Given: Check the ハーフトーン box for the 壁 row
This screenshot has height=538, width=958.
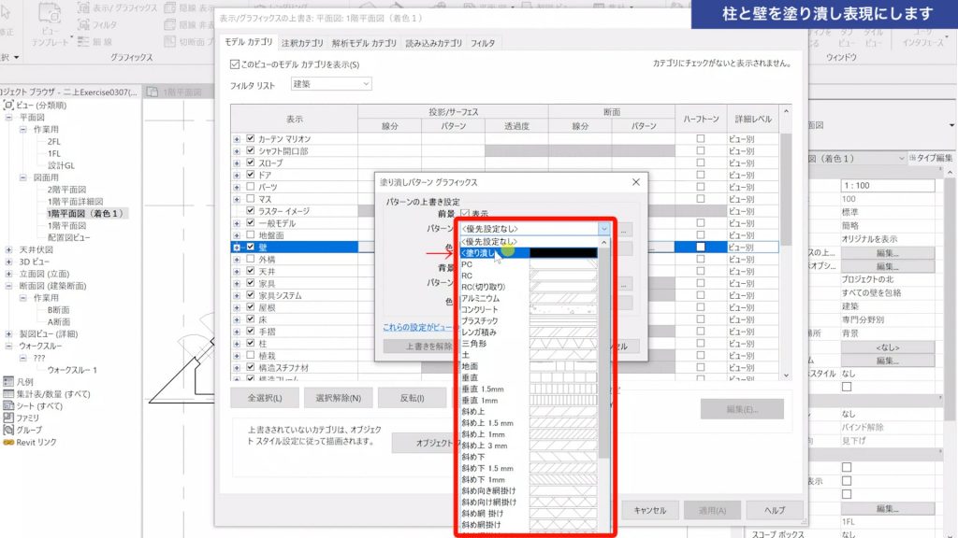Looking at the screenshot, I should point(700,246).
